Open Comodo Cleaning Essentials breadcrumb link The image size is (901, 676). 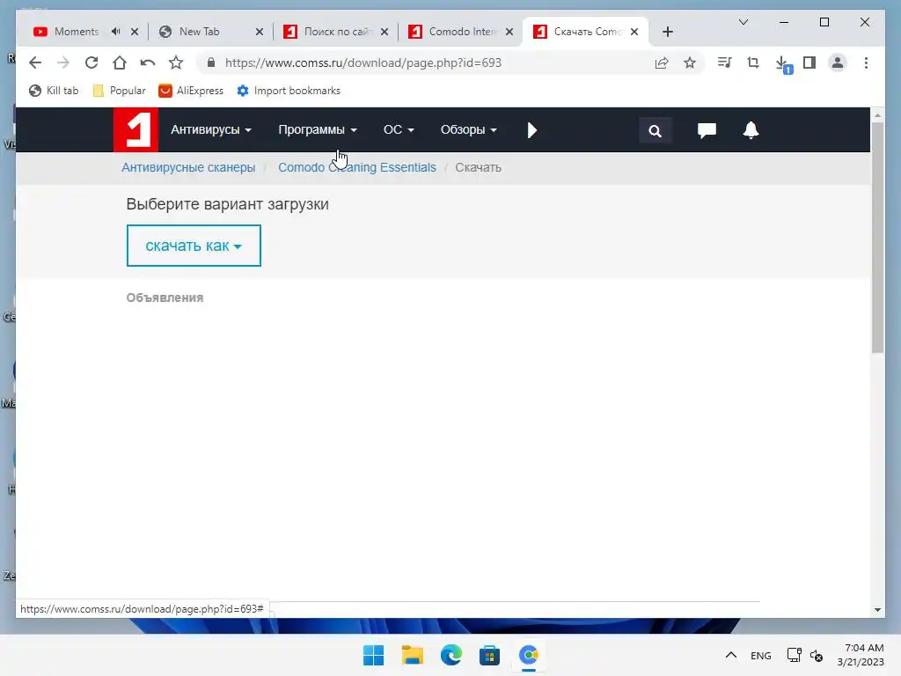click(357, 167)
